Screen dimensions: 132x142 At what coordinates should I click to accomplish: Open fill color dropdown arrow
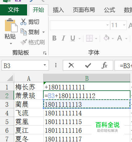pos(113,39)
